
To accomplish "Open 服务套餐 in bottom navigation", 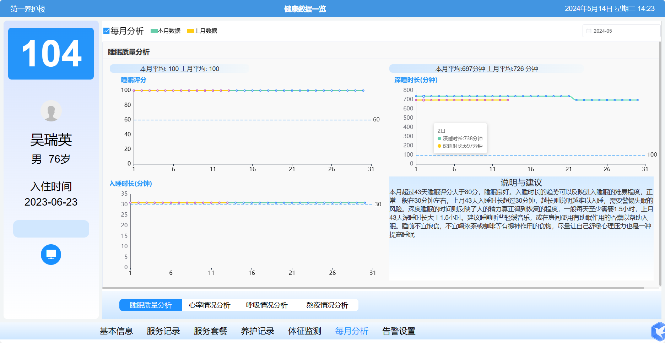I will (x=210, y=331).
